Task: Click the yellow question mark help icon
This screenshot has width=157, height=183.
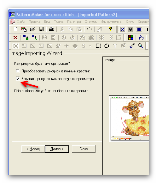Action: pos(110,29)
